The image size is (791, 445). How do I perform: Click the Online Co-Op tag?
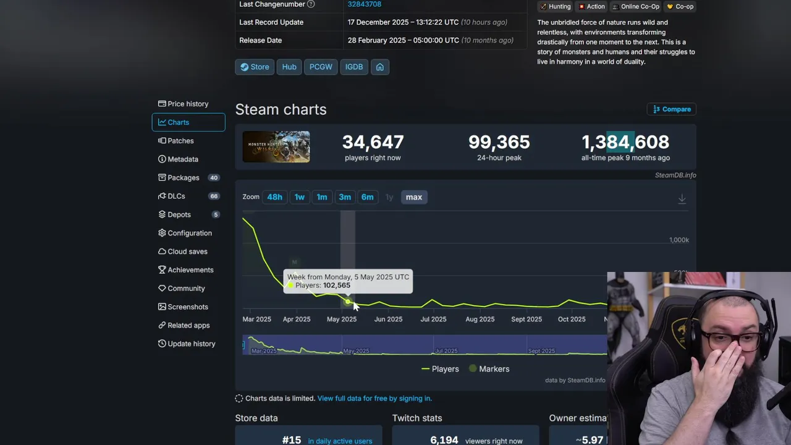(636, 6)
